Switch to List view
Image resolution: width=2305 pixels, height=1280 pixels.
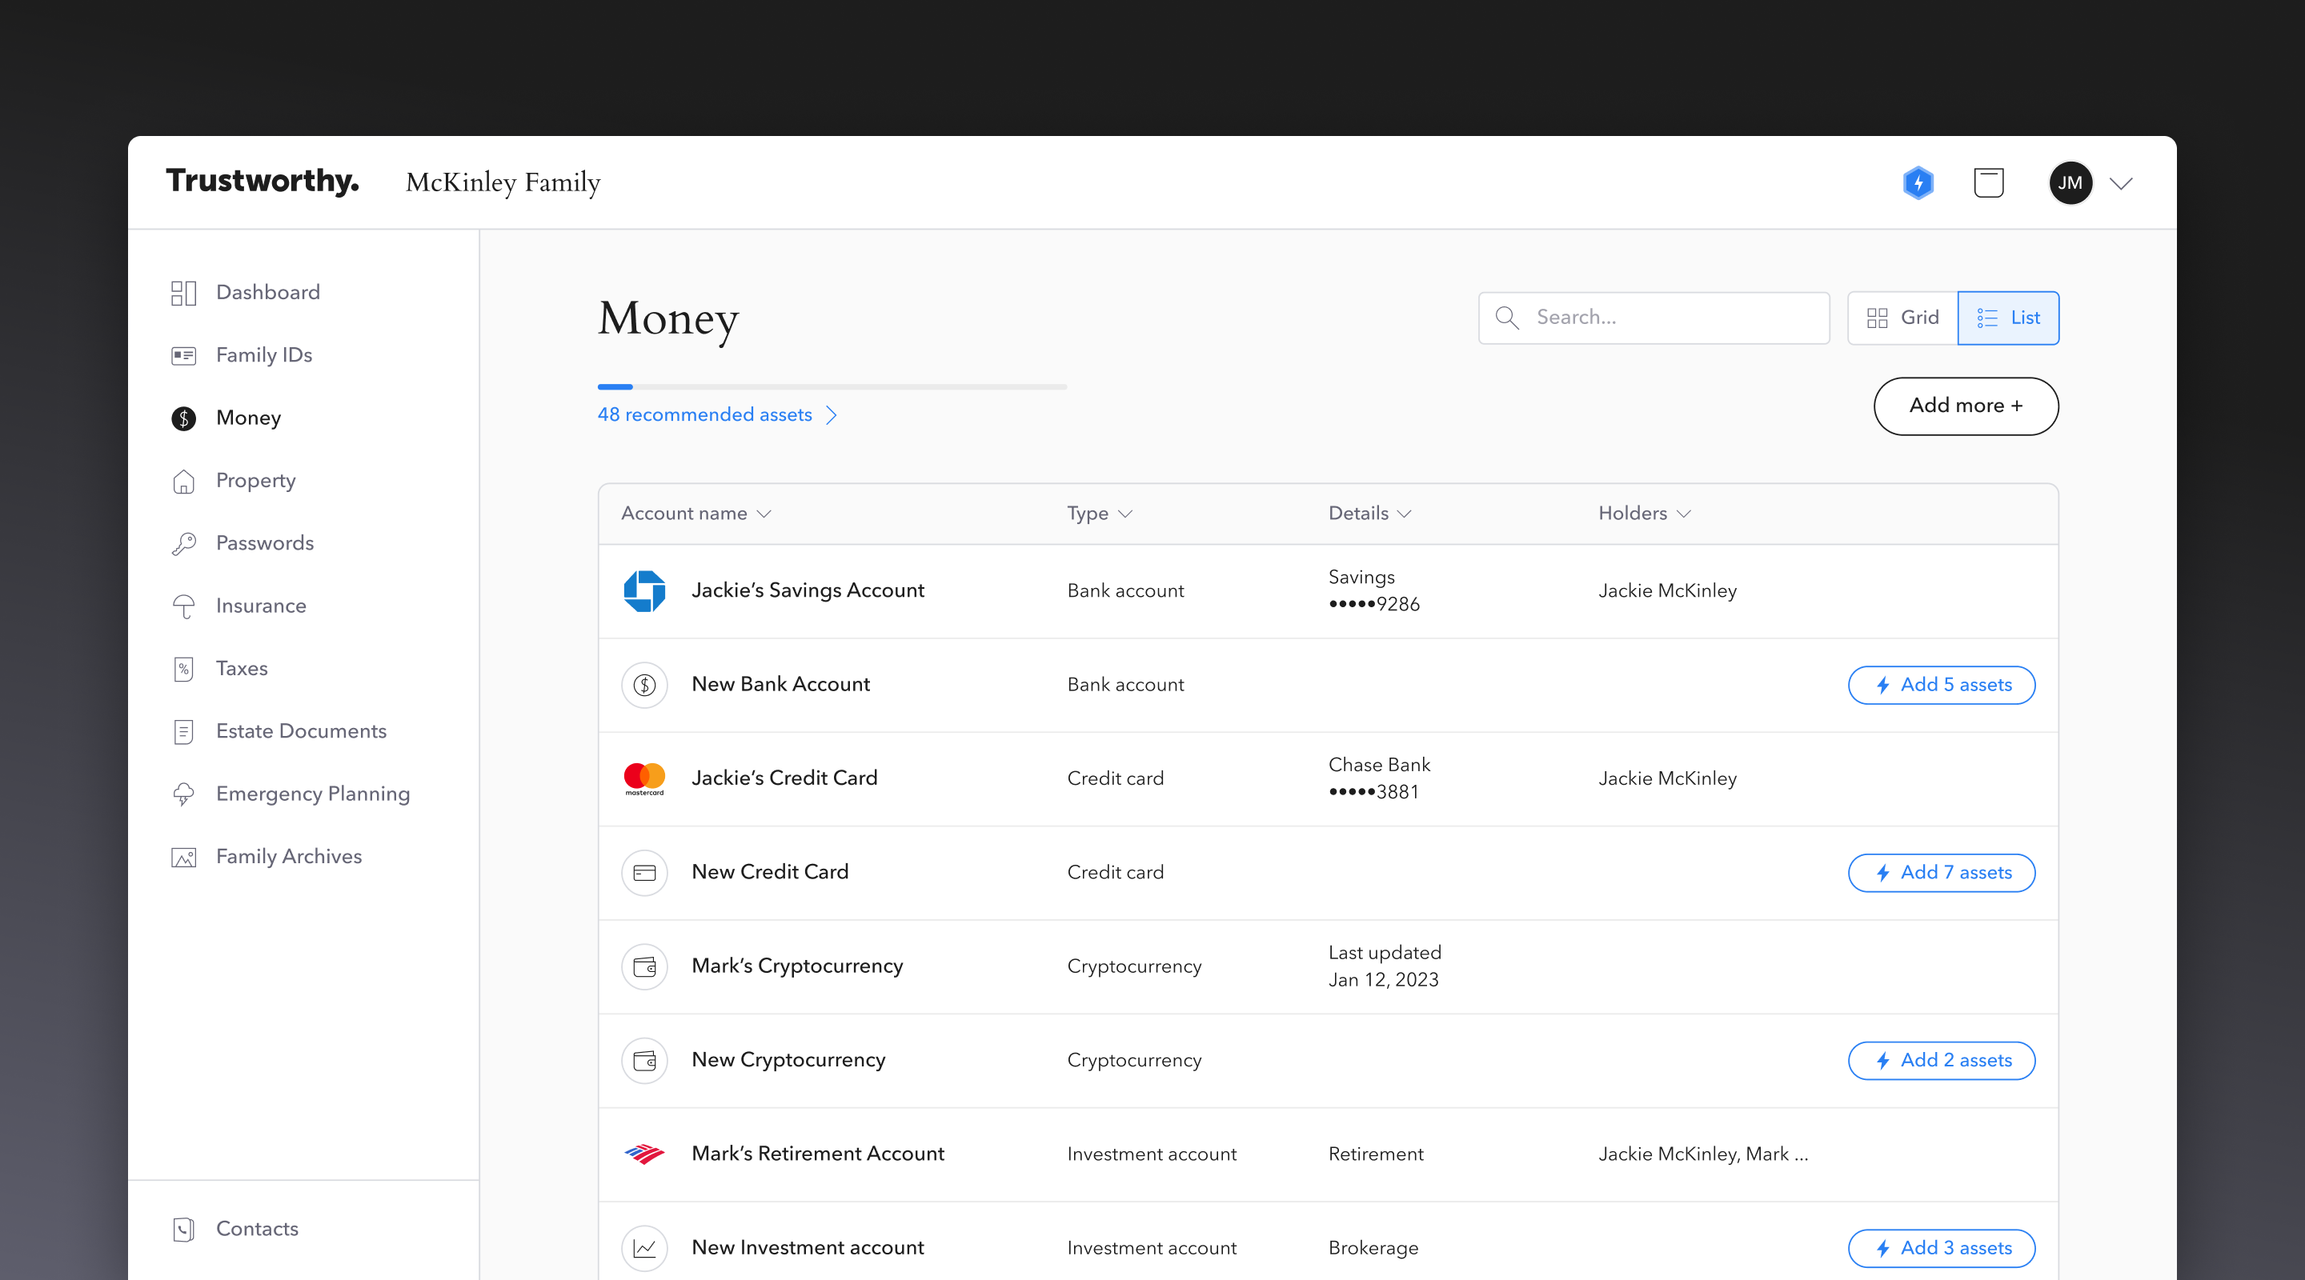[x=2008, y=318]
